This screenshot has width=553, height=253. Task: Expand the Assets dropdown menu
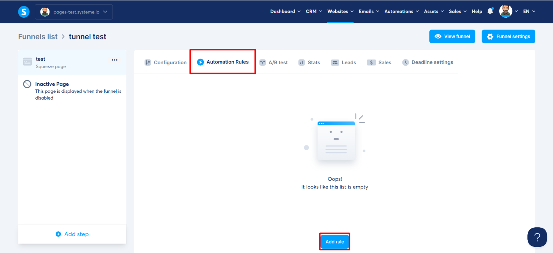click(x=434, y=12)
